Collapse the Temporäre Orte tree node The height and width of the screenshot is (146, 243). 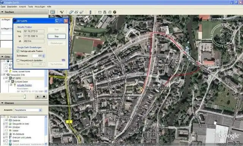coord(2,75)
